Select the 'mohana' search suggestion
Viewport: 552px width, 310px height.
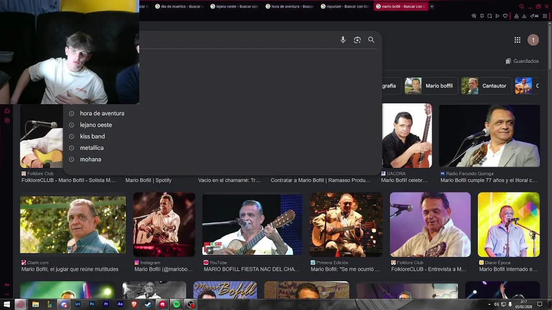click(x=91, y=159)
